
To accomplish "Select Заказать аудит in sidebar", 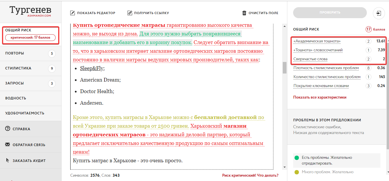I will tap(31, 161).
